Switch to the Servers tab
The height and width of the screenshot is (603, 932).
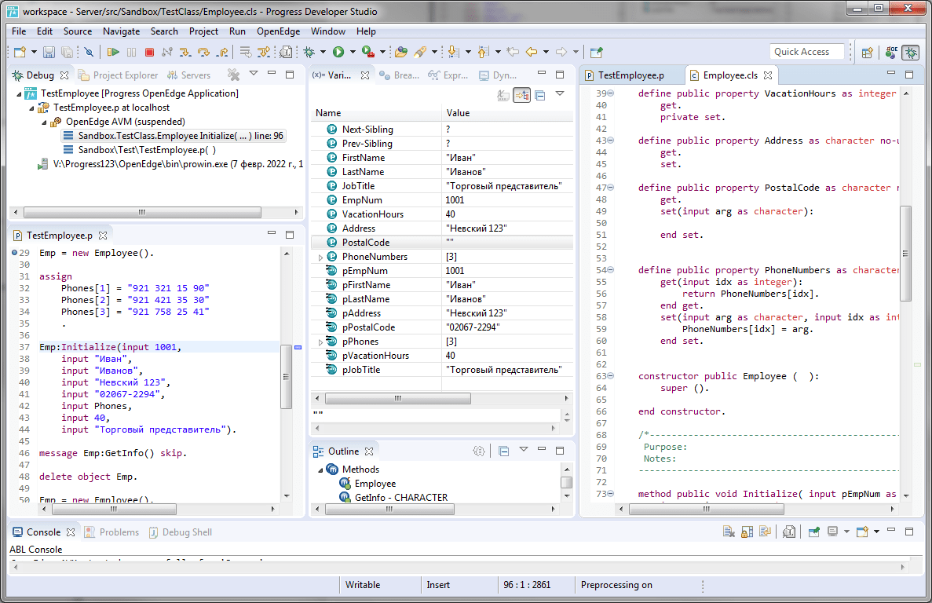189,75
